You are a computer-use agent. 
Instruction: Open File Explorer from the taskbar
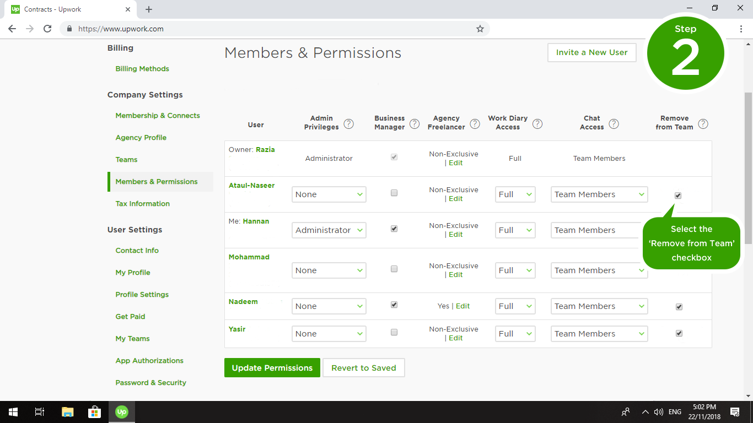[x=67, y=412]
